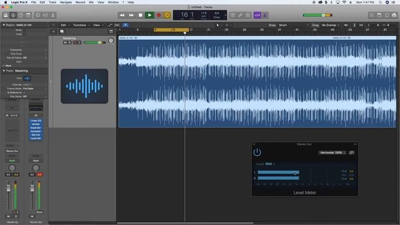Open the View menu in Tracks area
This screenshot has height=225, width=400.
(98, 25)
